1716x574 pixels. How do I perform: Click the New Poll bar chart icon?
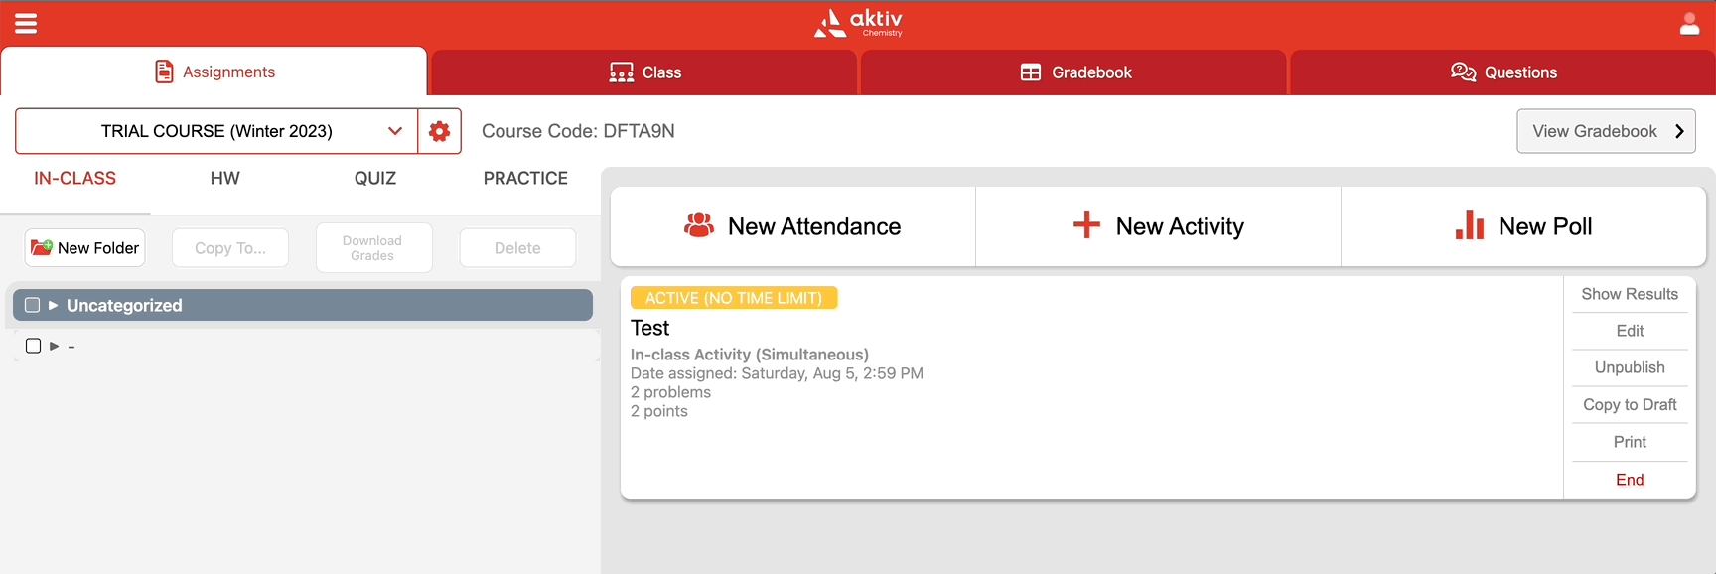1469,225
